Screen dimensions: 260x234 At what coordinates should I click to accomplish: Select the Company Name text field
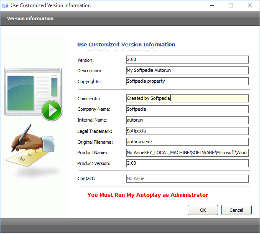pyautogui.click(x=187, y=109)
